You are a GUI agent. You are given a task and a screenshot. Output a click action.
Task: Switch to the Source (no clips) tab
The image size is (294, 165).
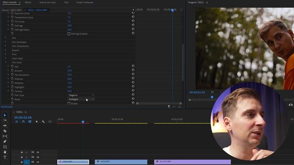tap(48, 2)
